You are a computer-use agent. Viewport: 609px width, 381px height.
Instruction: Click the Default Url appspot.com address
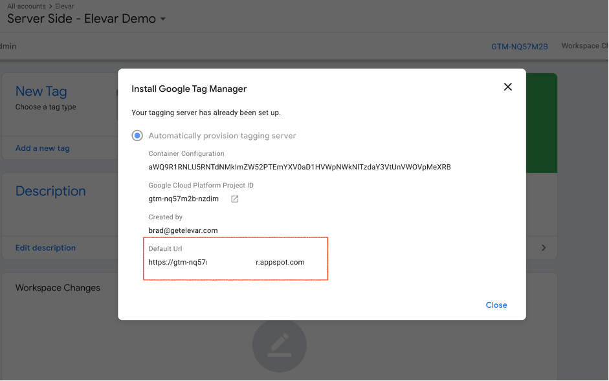click(226, 262)
